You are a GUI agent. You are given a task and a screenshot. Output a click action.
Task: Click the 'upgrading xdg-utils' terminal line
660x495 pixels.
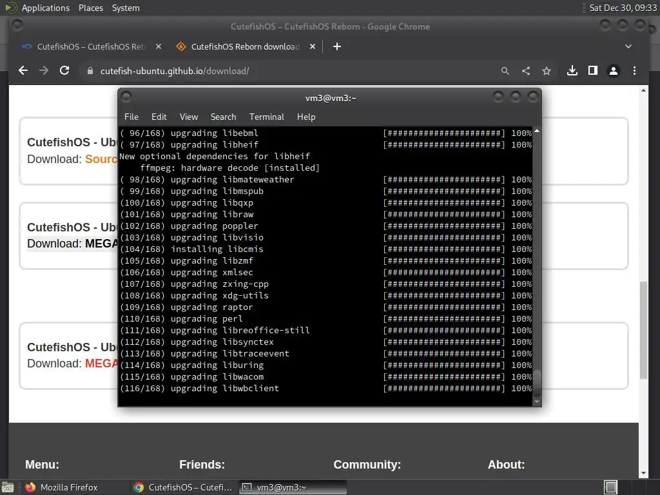click(x=195, y=295)
